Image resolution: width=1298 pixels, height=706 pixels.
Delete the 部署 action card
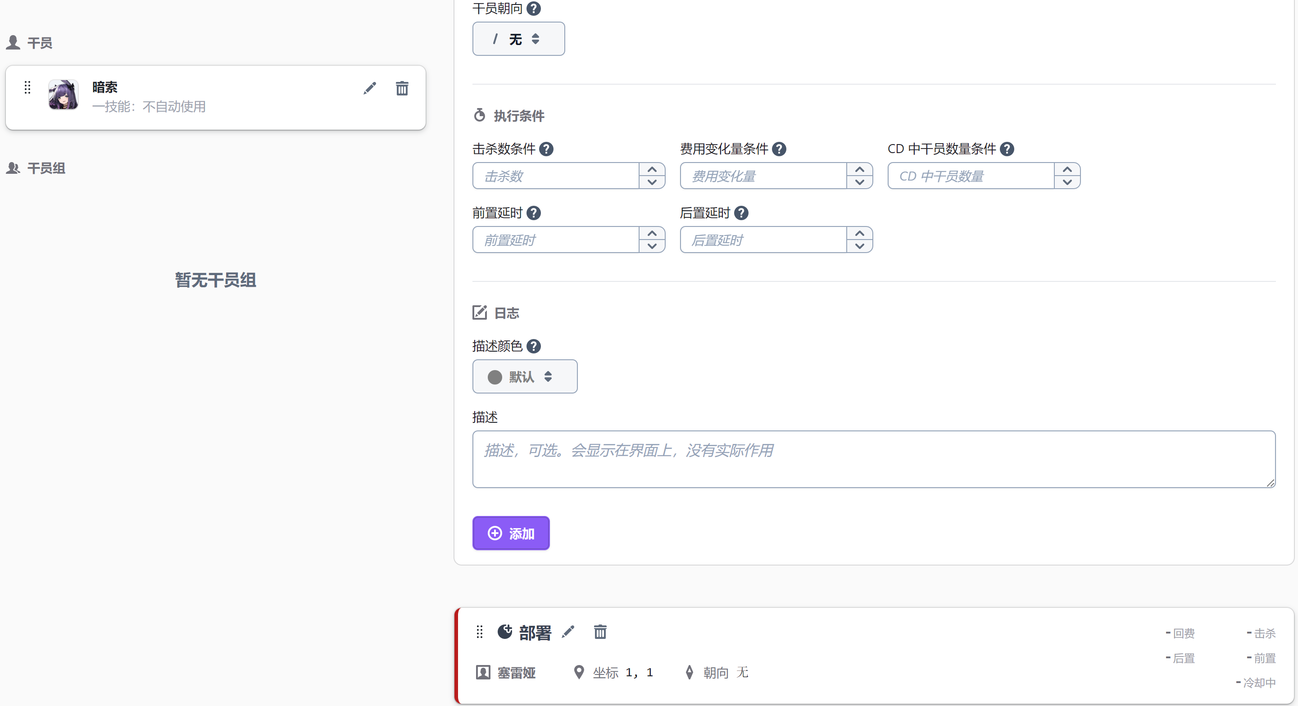(x=599, y=631)
